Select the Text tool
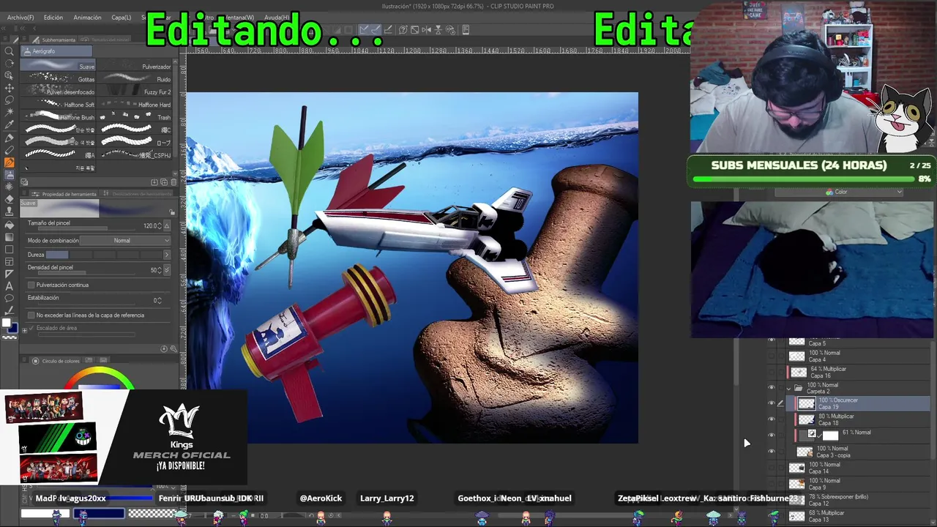Image resolution: width=937 pixels, height=527 pixels. coord(10,286)
